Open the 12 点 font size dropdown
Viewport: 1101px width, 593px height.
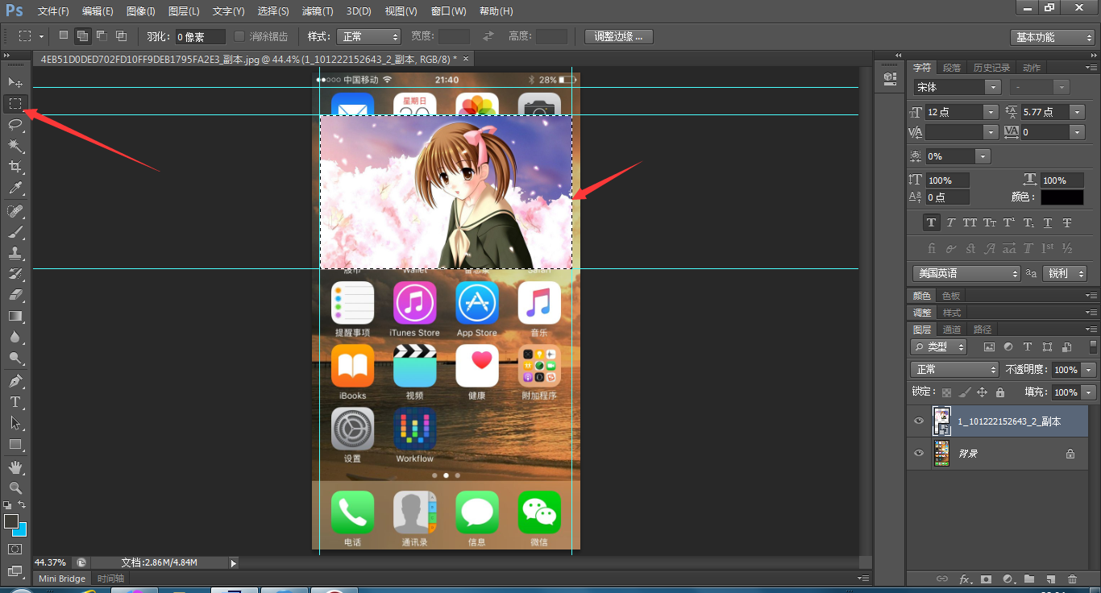[991, 112]
